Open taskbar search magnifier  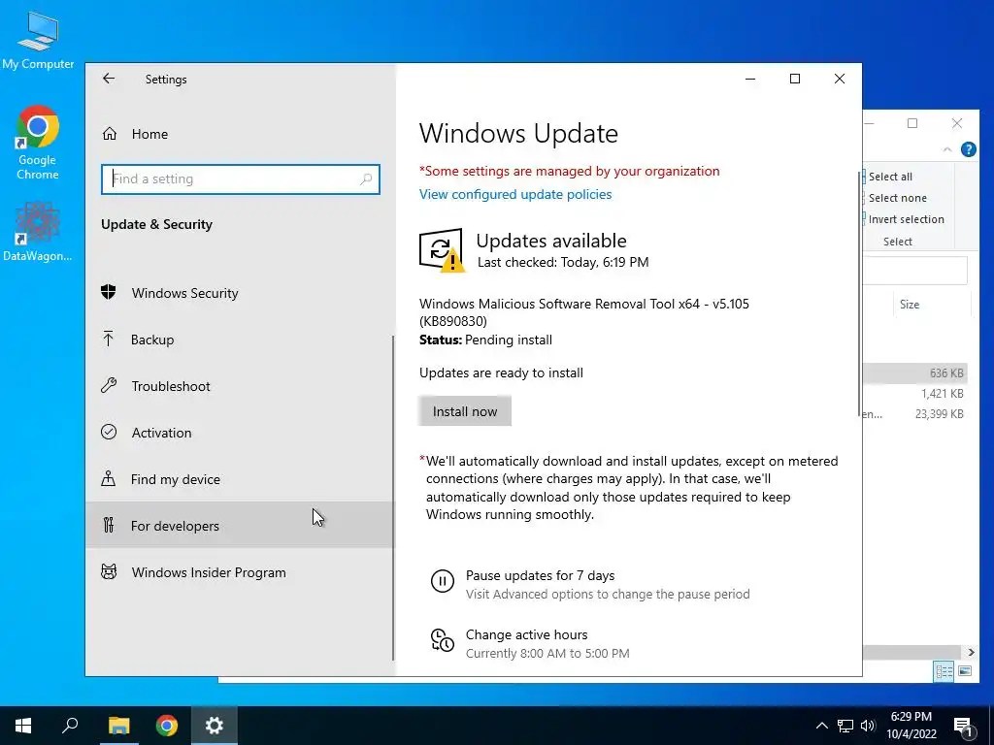(70, 726)
